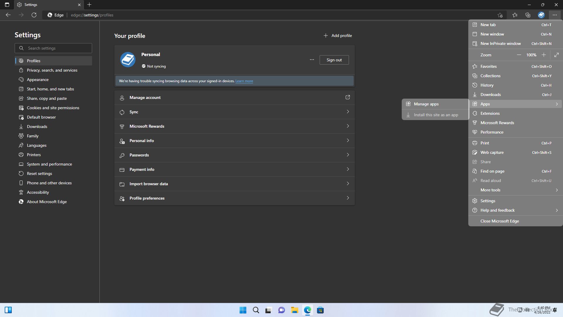Expand the Payment info row

pos(235,169)
